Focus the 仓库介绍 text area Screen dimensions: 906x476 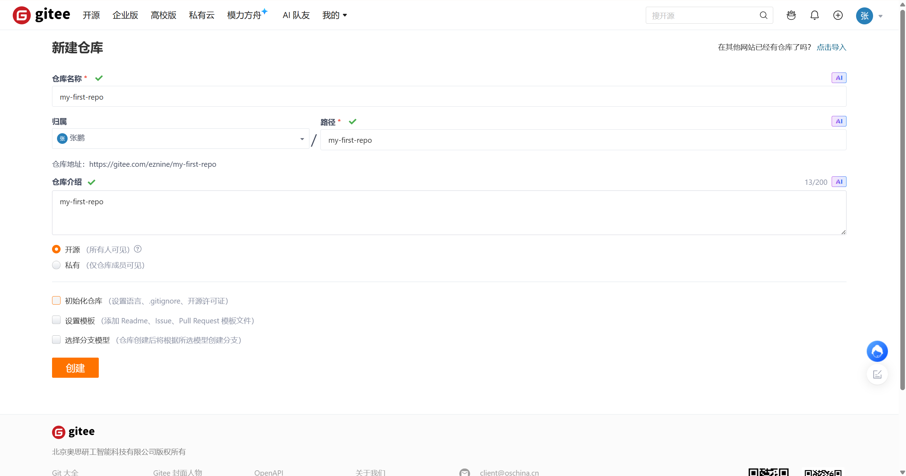[x=449, y=213]
